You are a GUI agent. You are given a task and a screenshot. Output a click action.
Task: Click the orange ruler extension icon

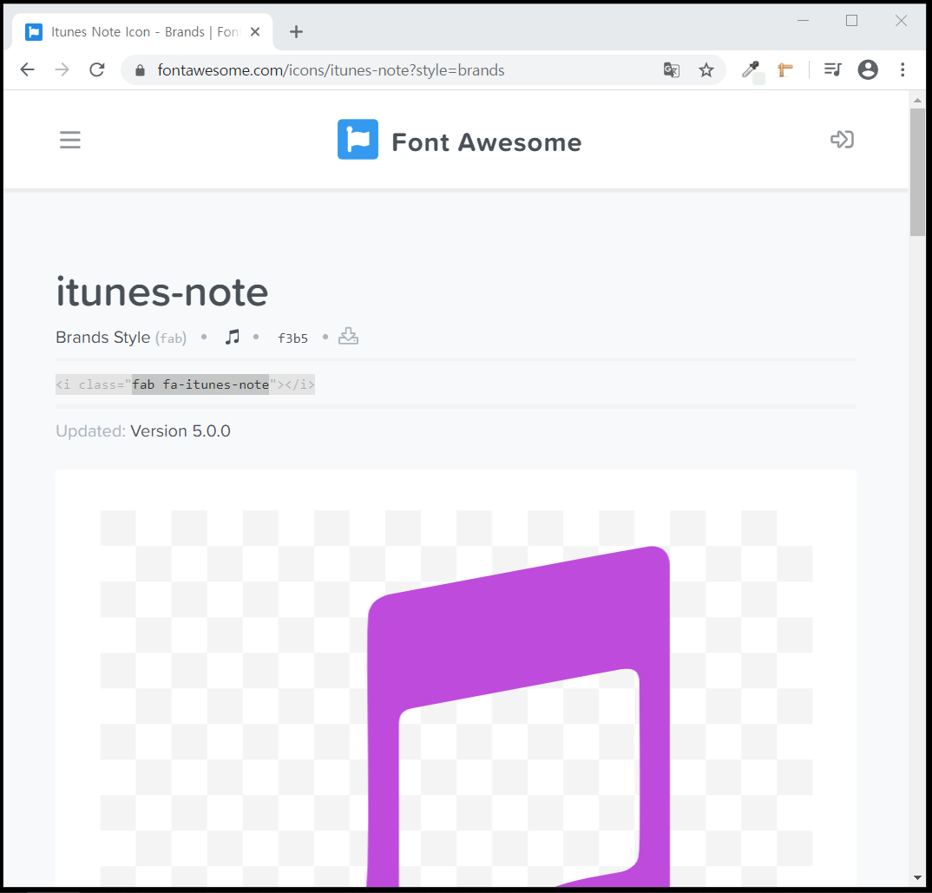785,70
